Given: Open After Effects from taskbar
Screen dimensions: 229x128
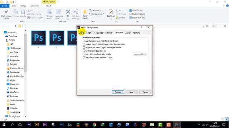Looking at the screenshot, I should [x=29, y=124].
